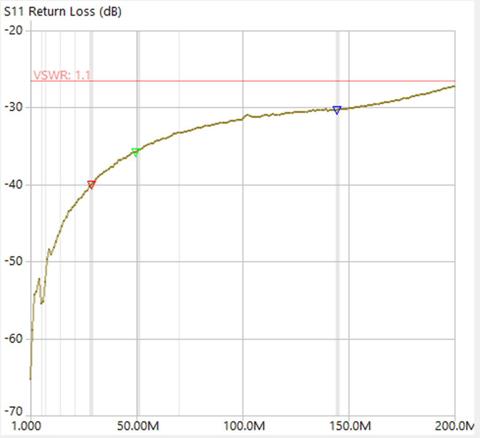Click the trace dip near -55 dB
The image size is (480, 438).
tap(42, 302)
